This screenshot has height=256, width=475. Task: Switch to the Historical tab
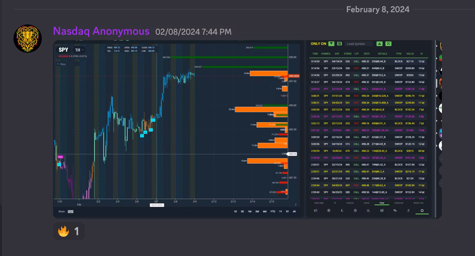[399, 203]
